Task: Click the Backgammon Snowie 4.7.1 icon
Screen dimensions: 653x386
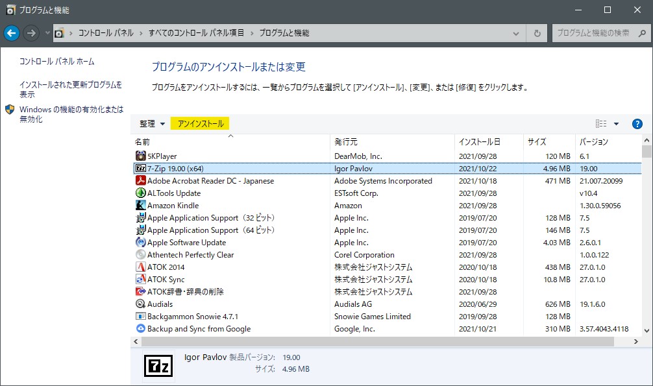Action: tap(141, 317)
